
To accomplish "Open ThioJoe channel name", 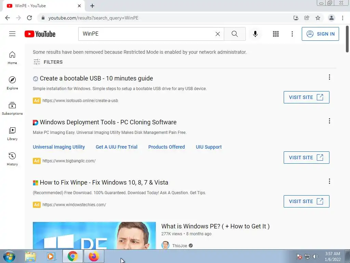I will click(179, 246).
